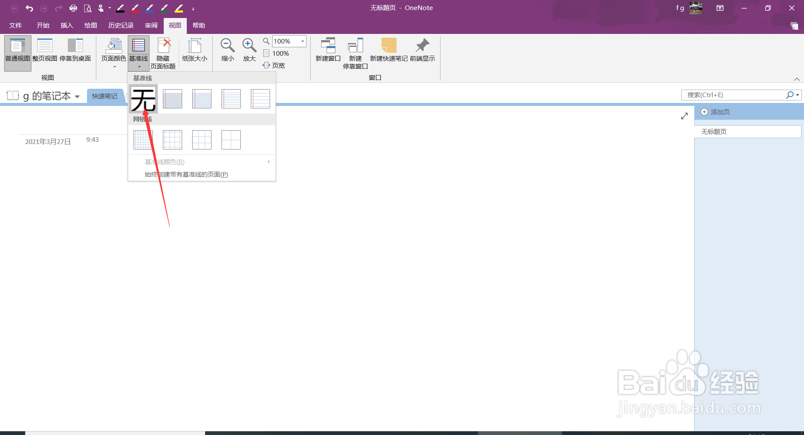Choose large grid lines thumbnail
This screenshot has width=804, height=435.
[202, 140]
